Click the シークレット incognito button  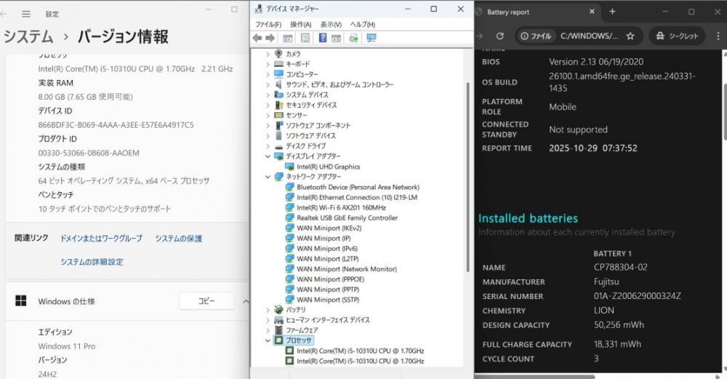pos(677,36)
